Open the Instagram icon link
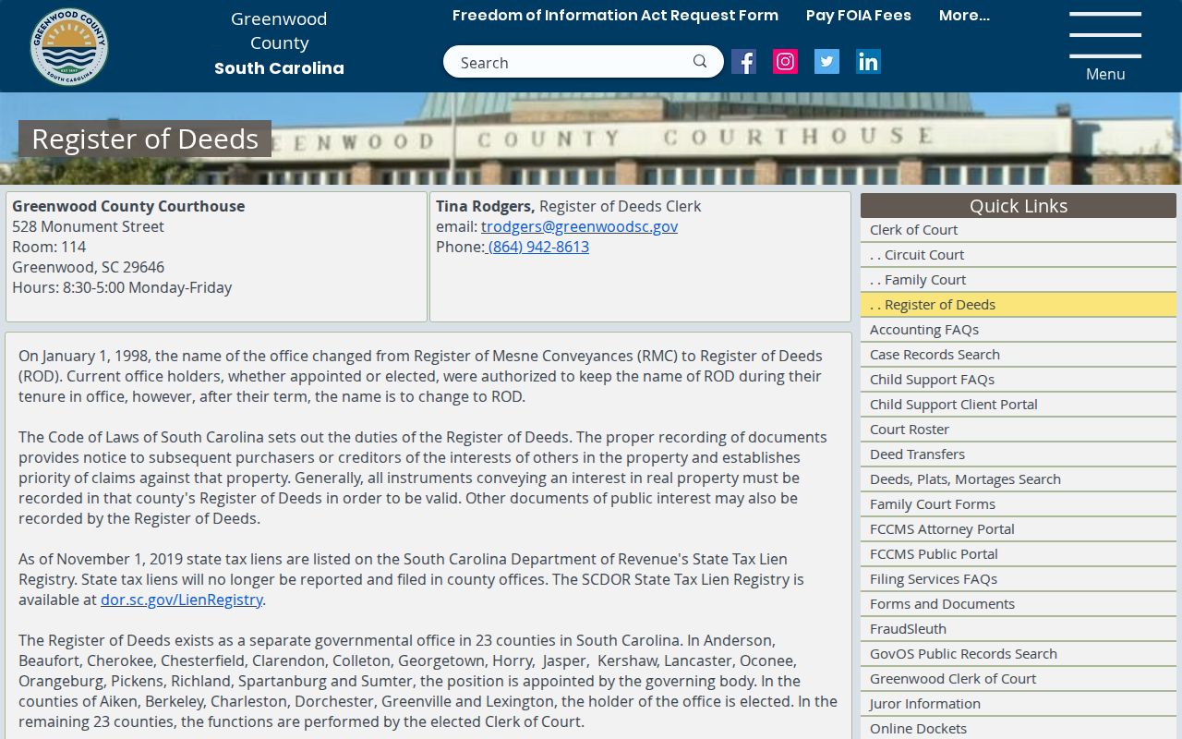This screenshot has height=739, width=1182. click(785, 62)
